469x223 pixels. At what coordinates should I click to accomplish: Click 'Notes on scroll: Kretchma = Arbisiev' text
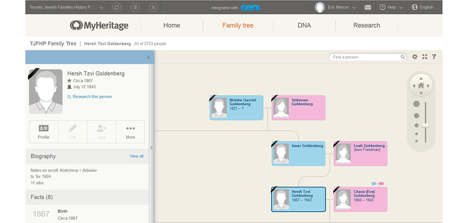[64, 170]
